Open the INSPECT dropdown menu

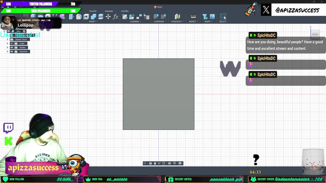click(x=194, y=22)
